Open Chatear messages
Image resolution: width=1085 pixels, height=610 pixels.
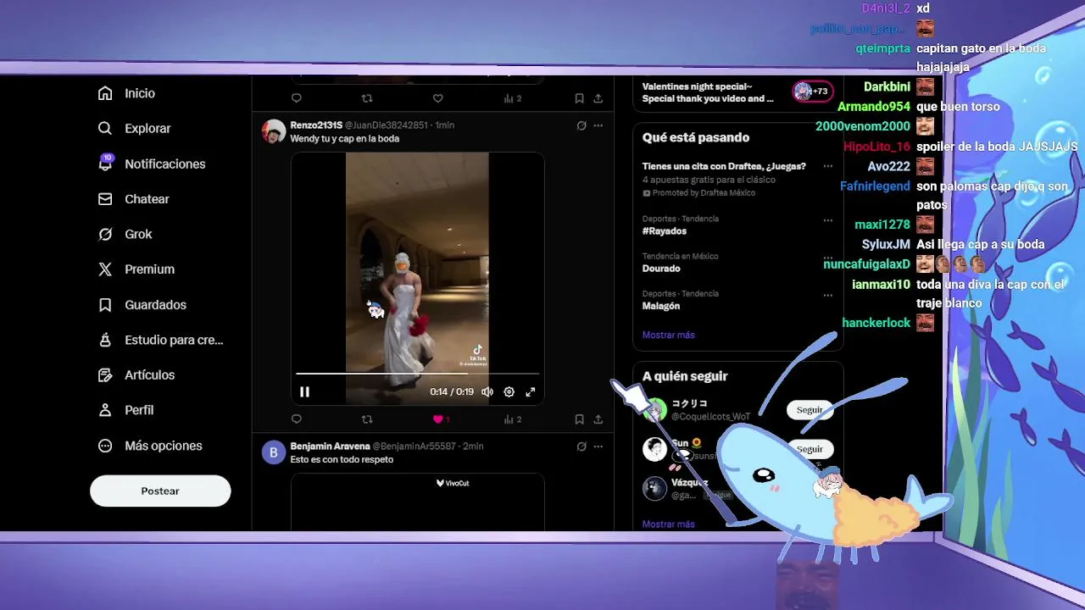133,199
